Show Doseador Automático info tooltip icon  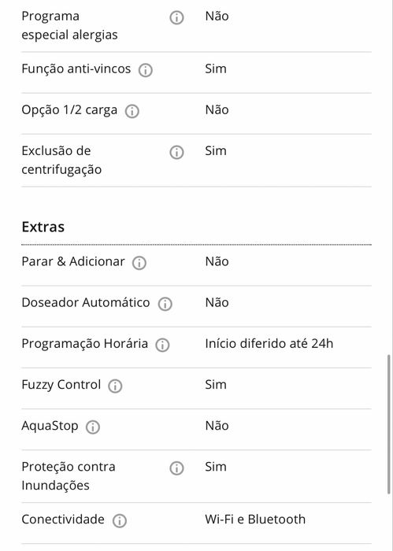[x=165, y=304]
